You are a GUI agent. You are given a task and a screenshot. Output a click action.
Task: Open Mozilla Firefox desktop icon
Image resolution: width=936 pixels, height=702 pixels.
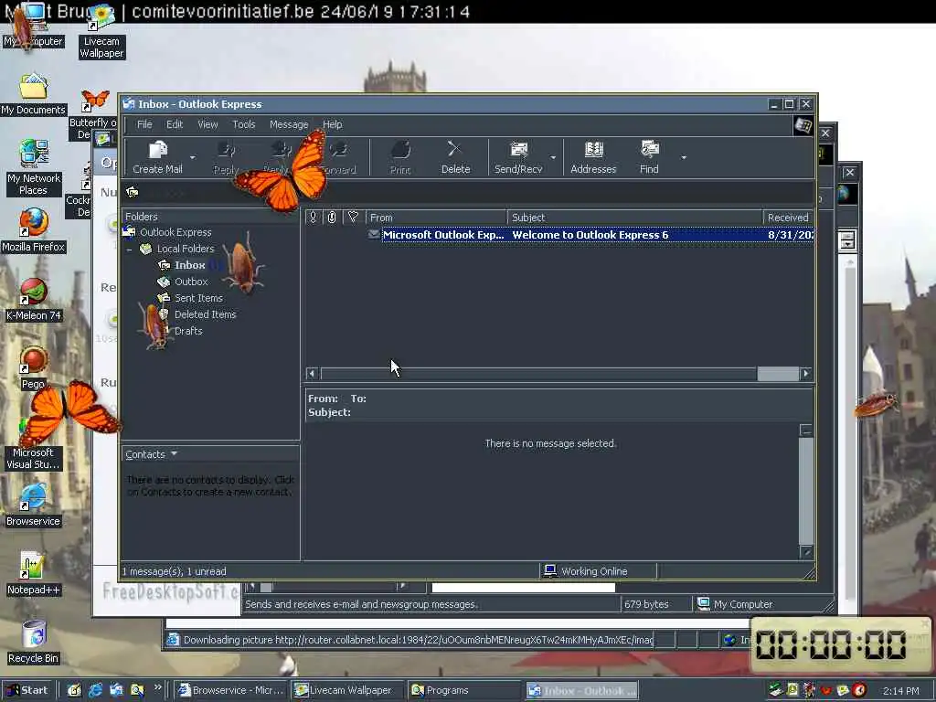pyautogui.click(x=34, y=230)
